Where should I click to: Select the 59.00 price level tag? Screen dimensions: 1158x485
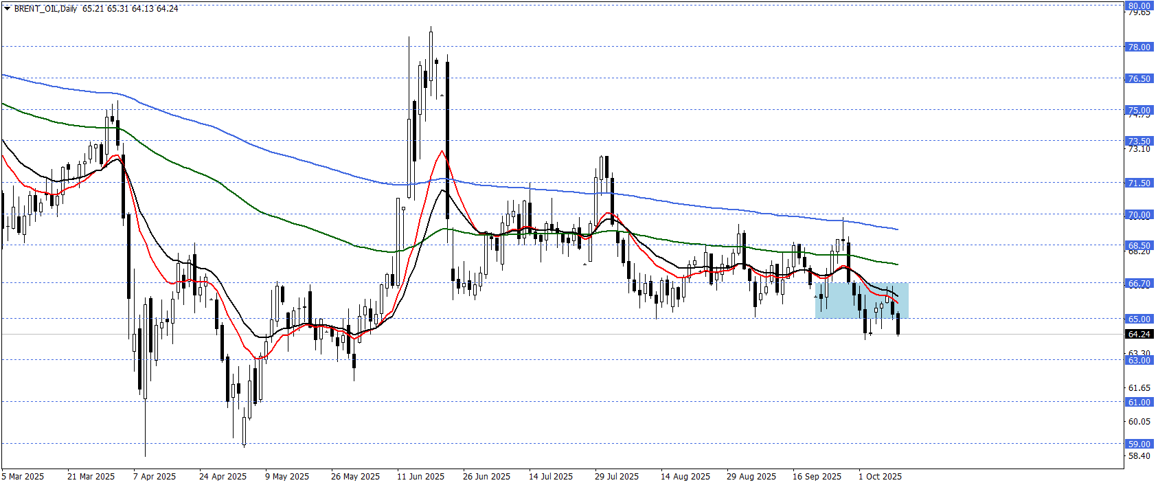1139,444
